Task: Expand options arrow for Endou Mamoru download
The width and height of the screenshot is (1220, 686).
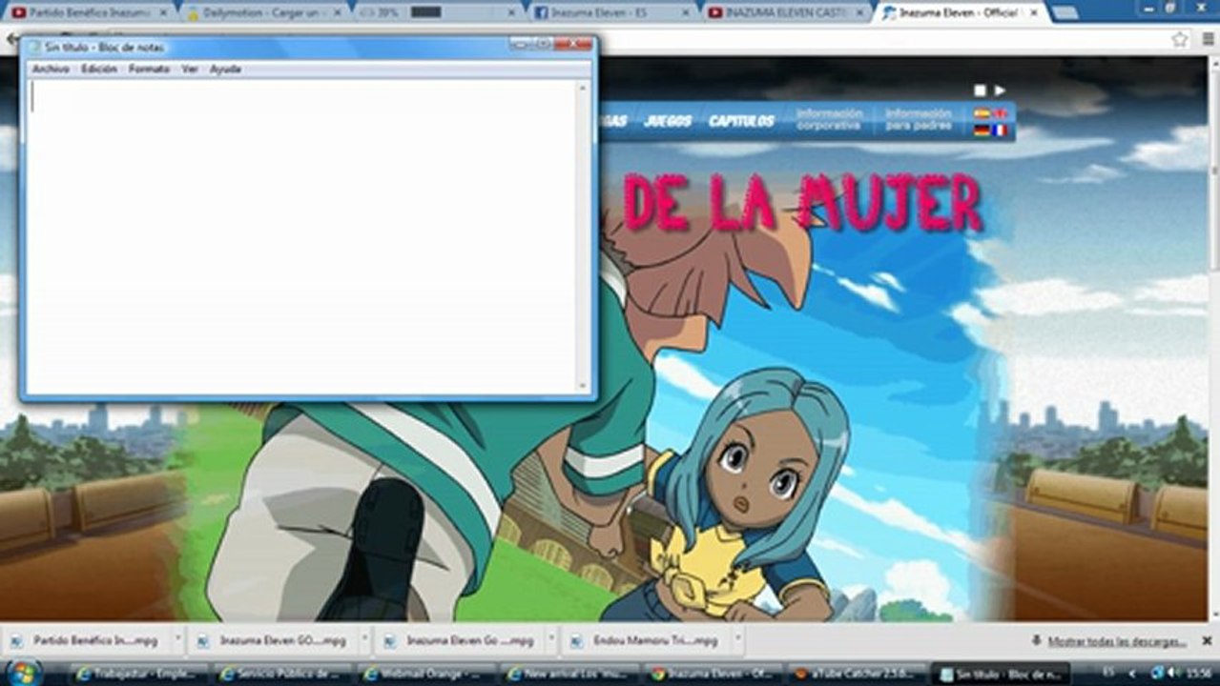Action: (x=737, y=641)
